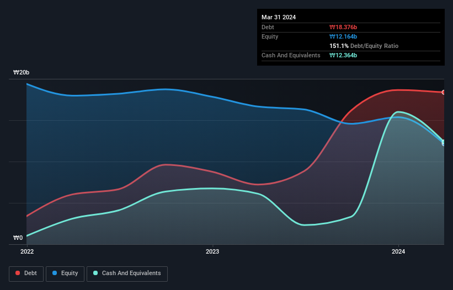Click the ₩20b y-axis label
This screenshot has width=453, height=290.
pyautogui.click(x=21, y=72)
